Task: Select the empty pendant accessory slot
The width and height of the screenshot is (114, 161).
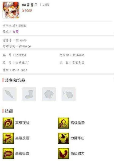Action: [x=69, y=94]
